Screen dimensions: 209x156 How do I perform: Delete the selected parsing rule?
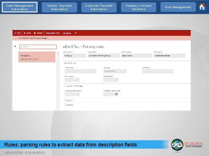coord(38,33)
